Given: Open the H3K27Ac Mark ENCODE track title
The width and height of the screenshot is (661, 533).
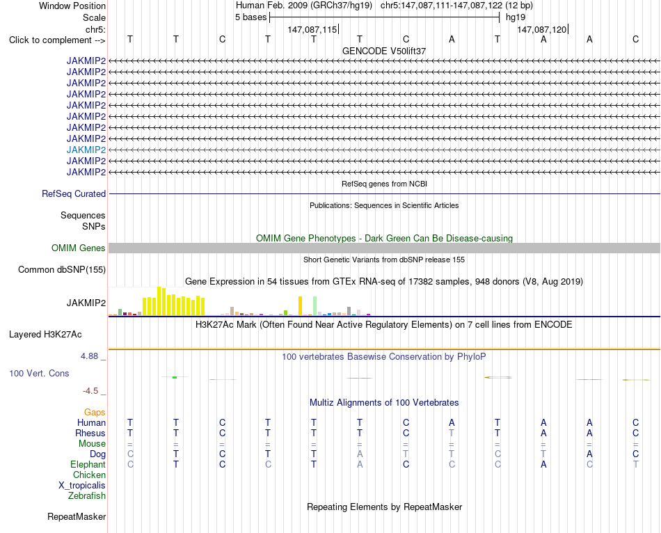Looking at the screenshot, I should pyautogui.click(x=384, y=325).
